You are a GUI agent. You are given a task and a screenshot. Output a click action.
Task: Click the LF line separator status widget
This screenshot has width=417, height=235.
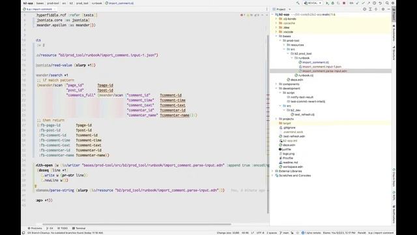pyautogui.click(x=252, y=232)
